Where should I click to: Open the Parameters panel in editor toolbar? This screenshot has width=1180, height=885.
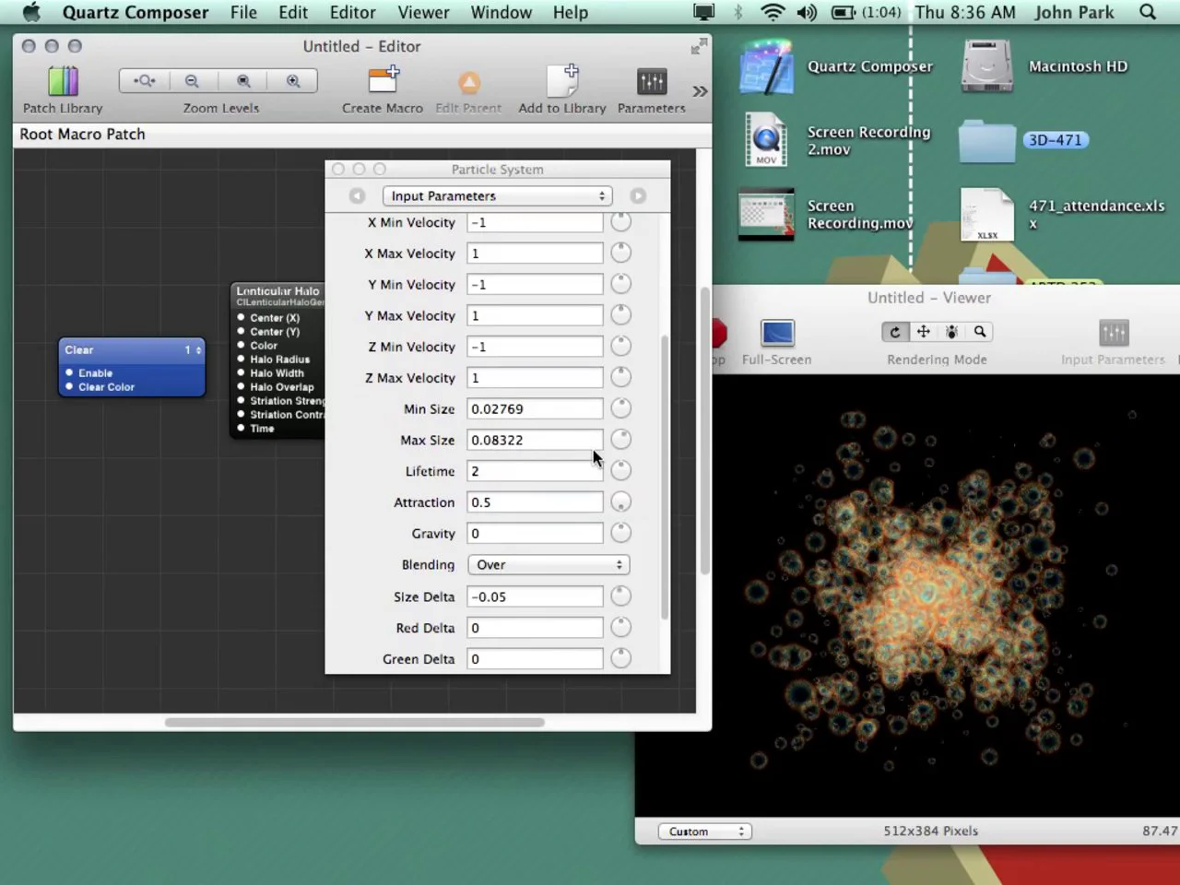click(x=651, y=82)
